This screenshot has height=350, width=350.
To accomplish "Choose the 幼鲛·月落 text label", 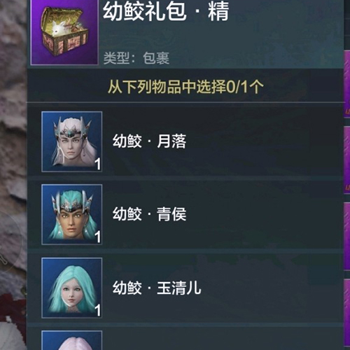I will point(149,141).
